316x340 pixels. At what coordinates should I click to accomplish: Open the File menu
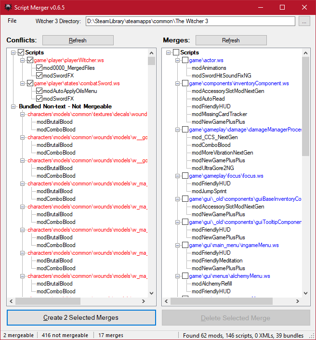click(x=12, y=21)
